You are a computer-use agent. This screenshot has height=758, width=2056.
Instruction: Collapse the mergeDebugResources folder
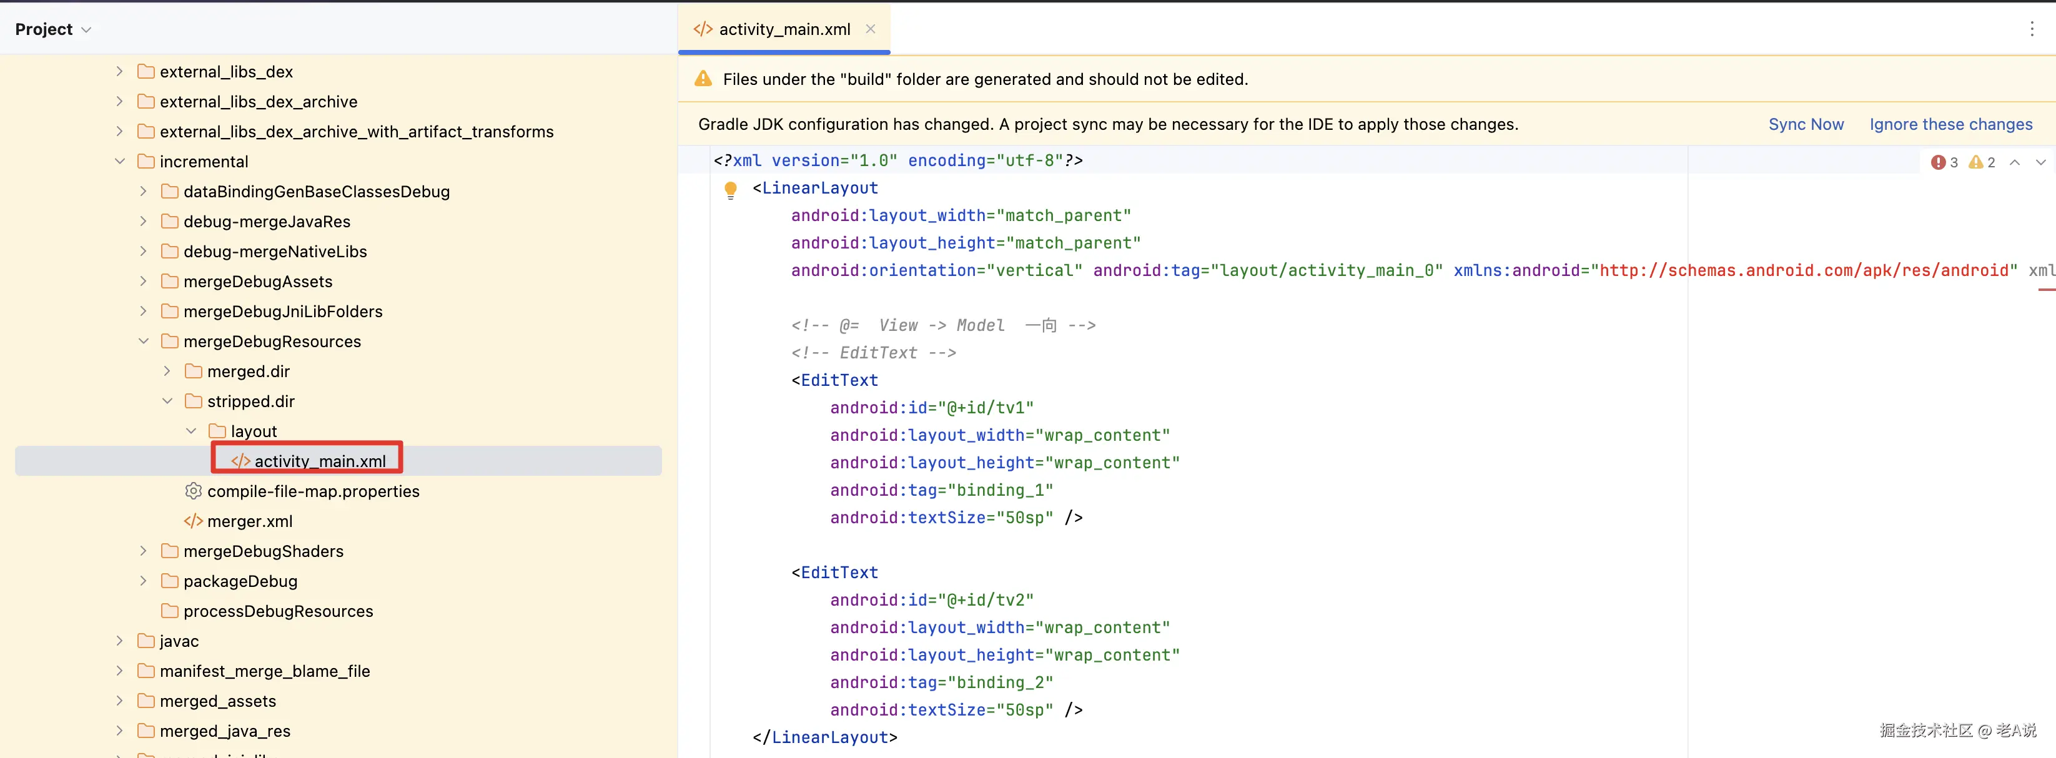(144, 342)
